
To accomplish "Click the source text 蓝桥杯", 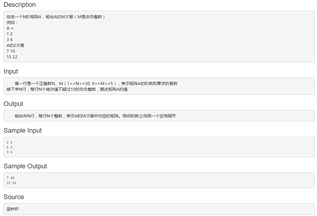I will pyautogui.click(x=13, y=209).
